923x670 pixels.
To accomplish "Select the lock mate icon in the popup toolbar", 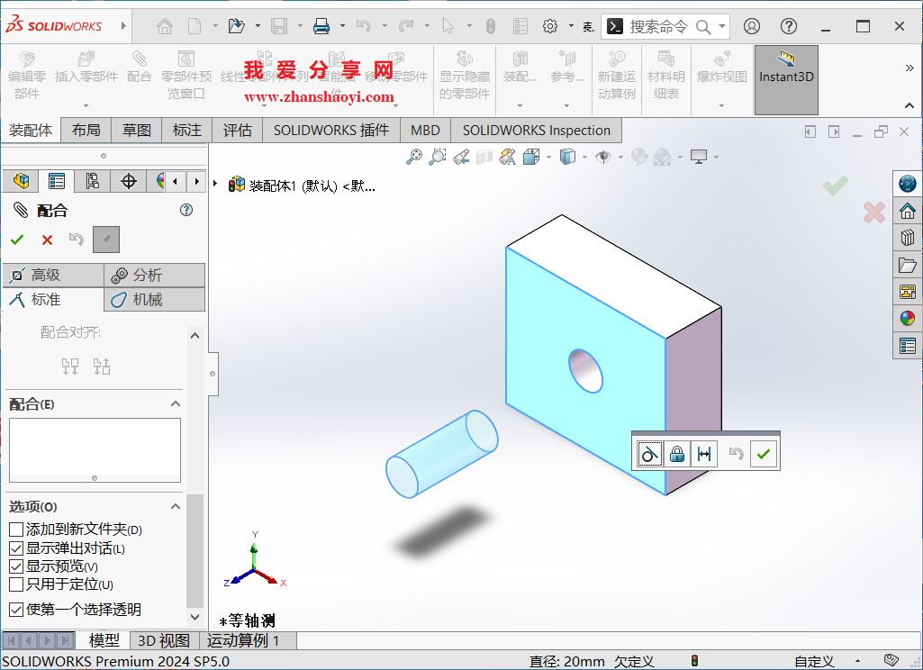I will [676, 453].
